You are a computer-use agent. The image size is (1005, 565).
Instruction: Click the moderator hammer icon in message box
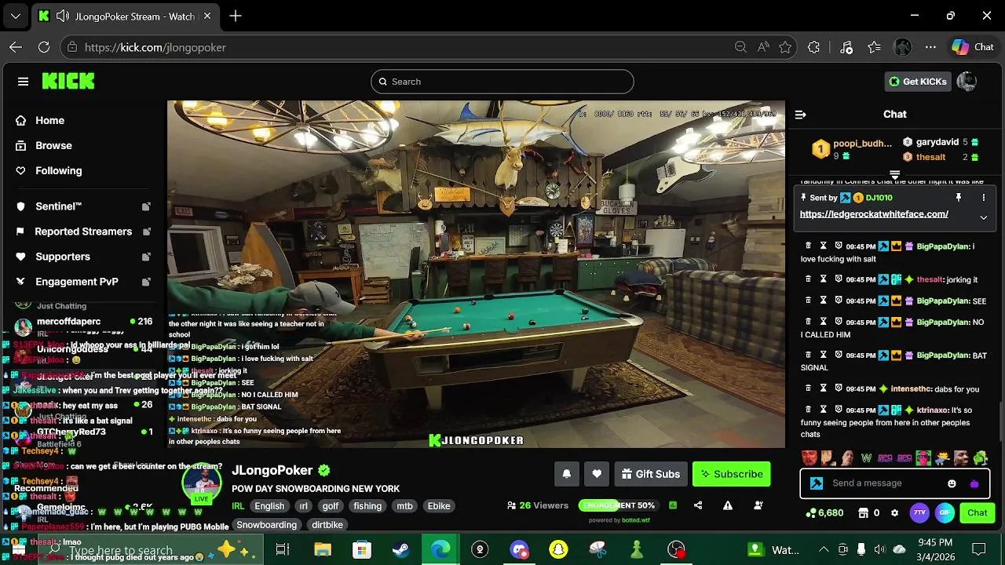pos(817,483)
